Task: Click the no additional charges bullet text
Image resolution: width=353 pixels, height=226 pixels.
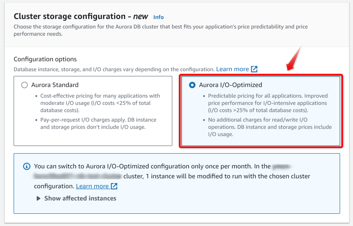Action: pyautogui.click(x=269, y=127)
